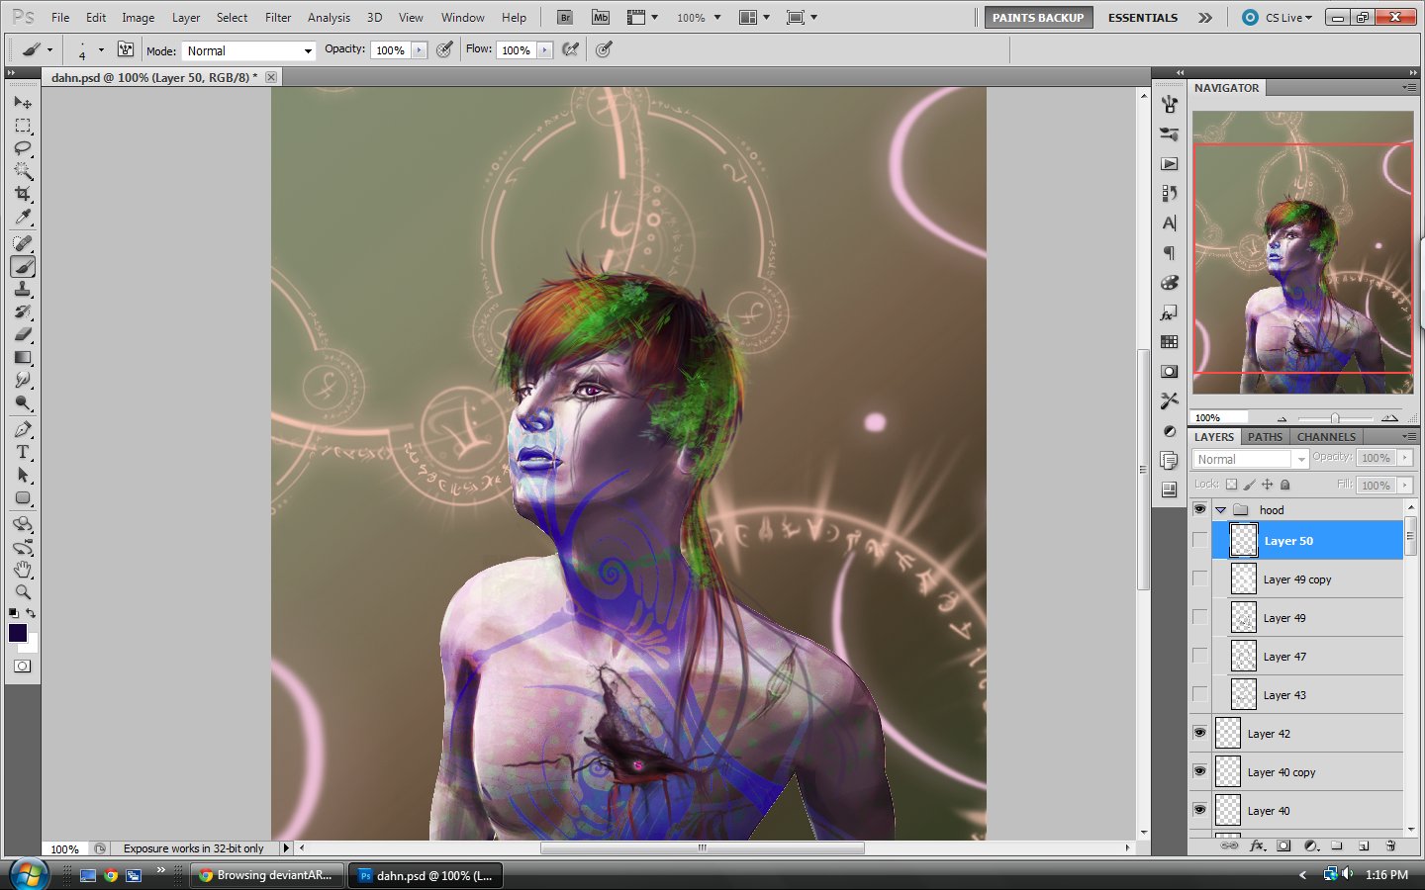
Task: Show Layer 50 visibility
Action: tap(1199, 540)
